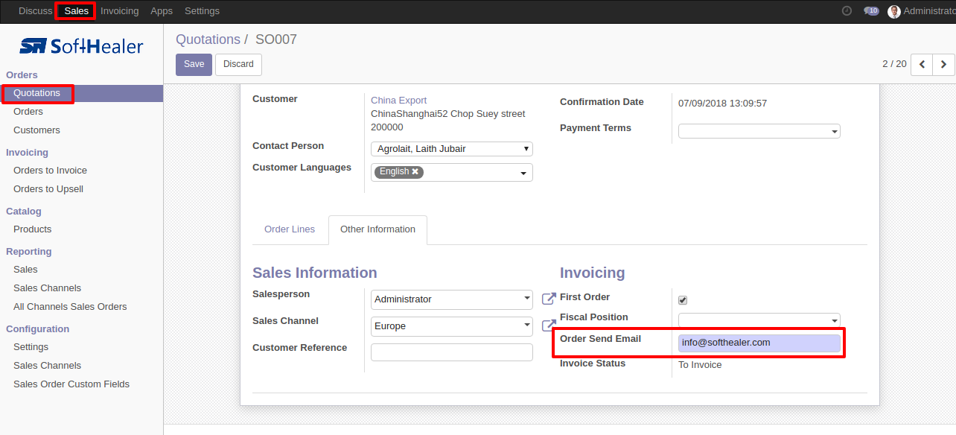
Task: Open the Invoicing top menu
Action: [x=119, y=11]
